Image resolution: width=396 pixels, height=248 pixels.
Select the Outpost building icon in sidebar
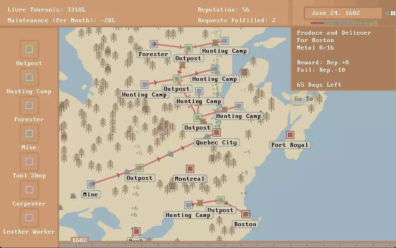[29, 50]
